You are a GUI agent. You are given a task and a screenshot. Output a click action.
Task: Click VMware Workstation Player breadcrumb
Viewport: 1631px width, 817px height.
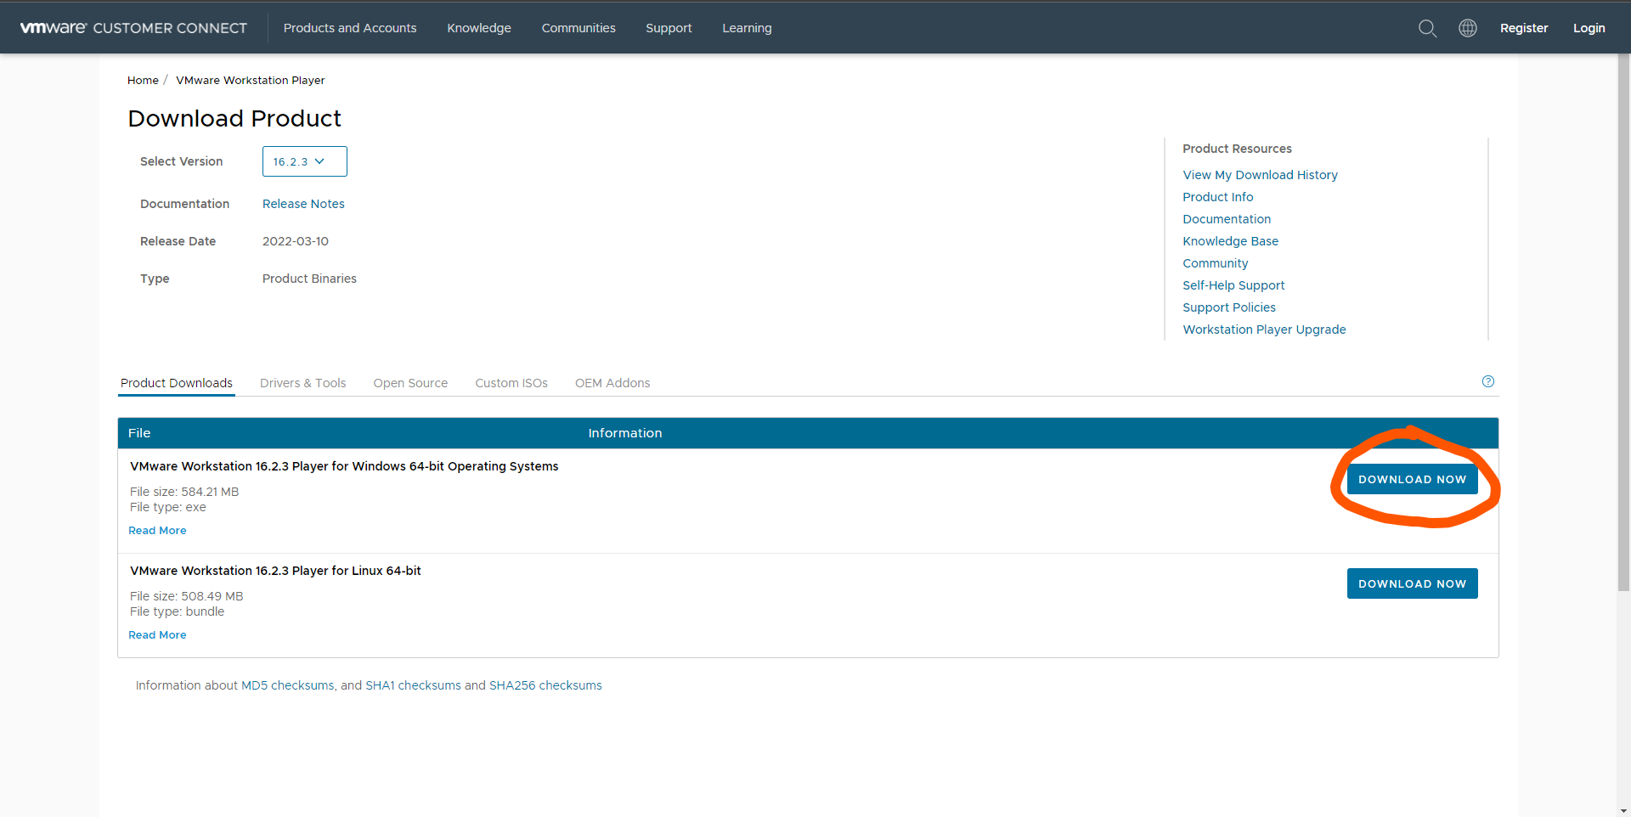251,81
